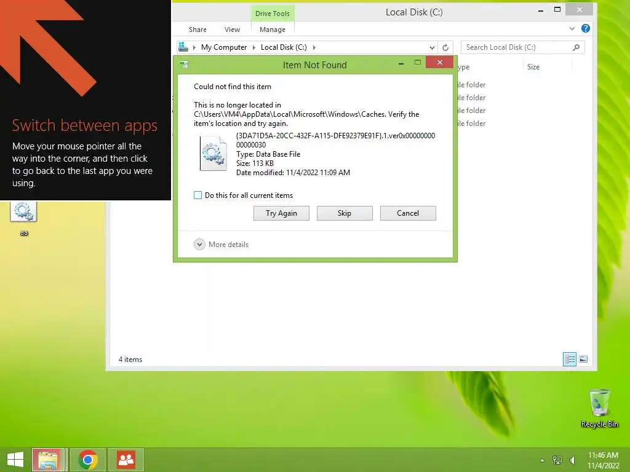Click the volume speaker tray icon
The width and height of the screenshot is (630, 472).
573,460
